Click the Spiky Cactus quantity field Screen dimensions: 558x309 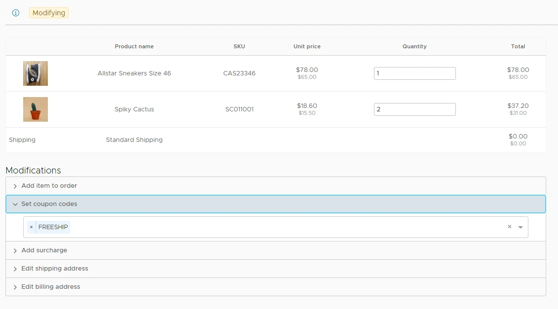(414, 109)
